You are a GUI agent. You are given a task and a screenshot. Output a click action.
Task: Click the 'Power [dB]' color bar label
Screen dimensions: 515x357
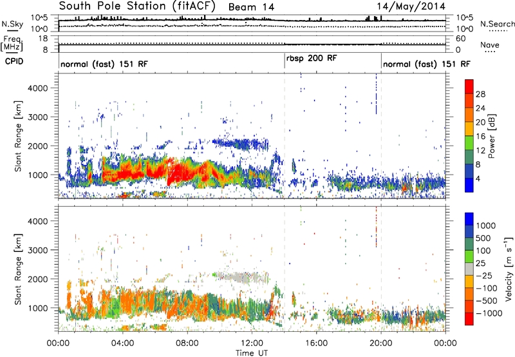pyautogui.click(x=492, y=137)
